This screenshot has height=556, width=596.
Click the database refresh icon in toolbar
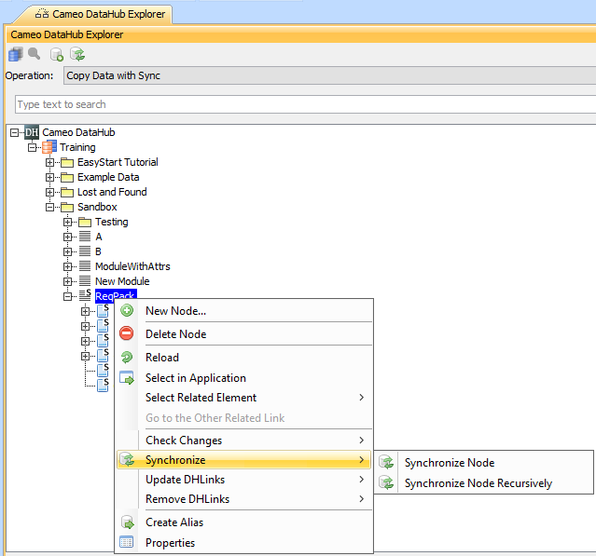point(77,55)
